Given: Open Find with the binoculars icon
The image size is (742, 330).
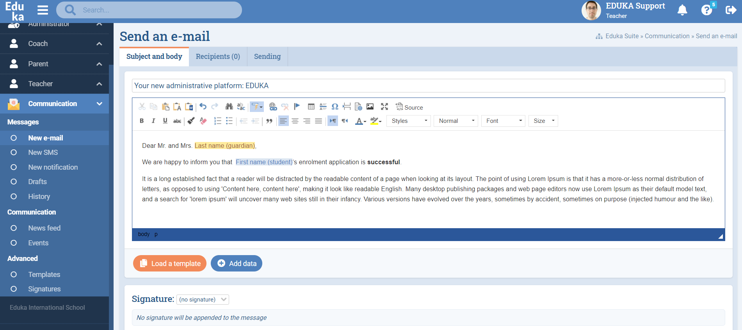Looking at the screenshot, I should point(229,106).
